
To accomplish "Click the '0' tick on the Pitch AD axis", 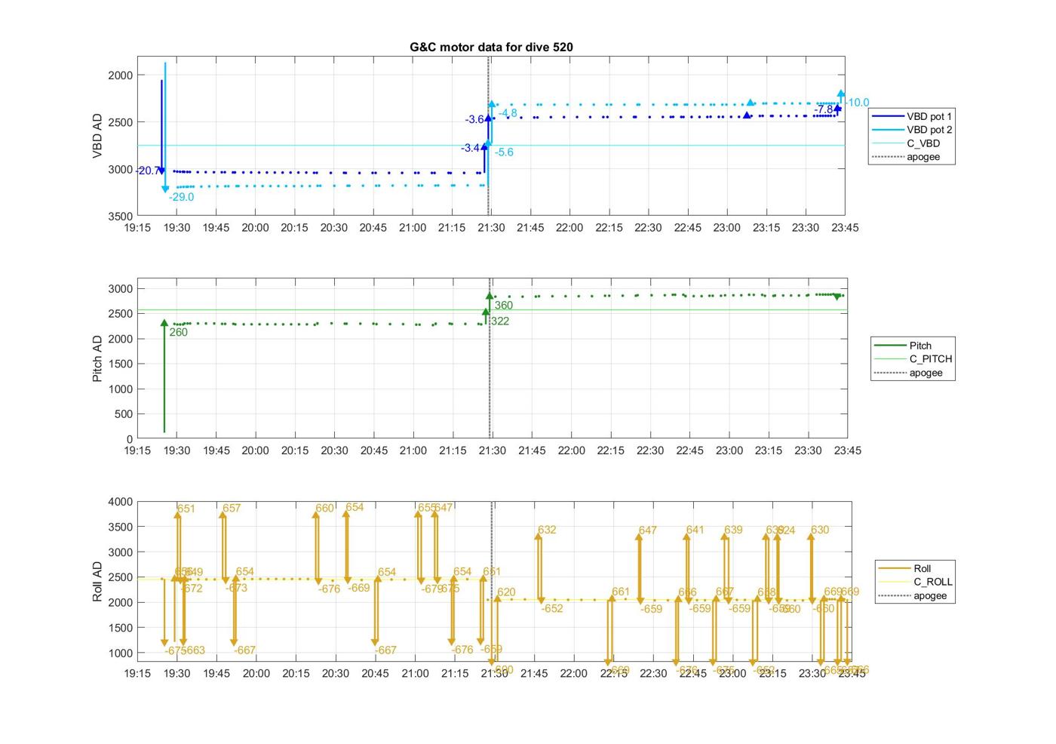I will pos(130,439).
